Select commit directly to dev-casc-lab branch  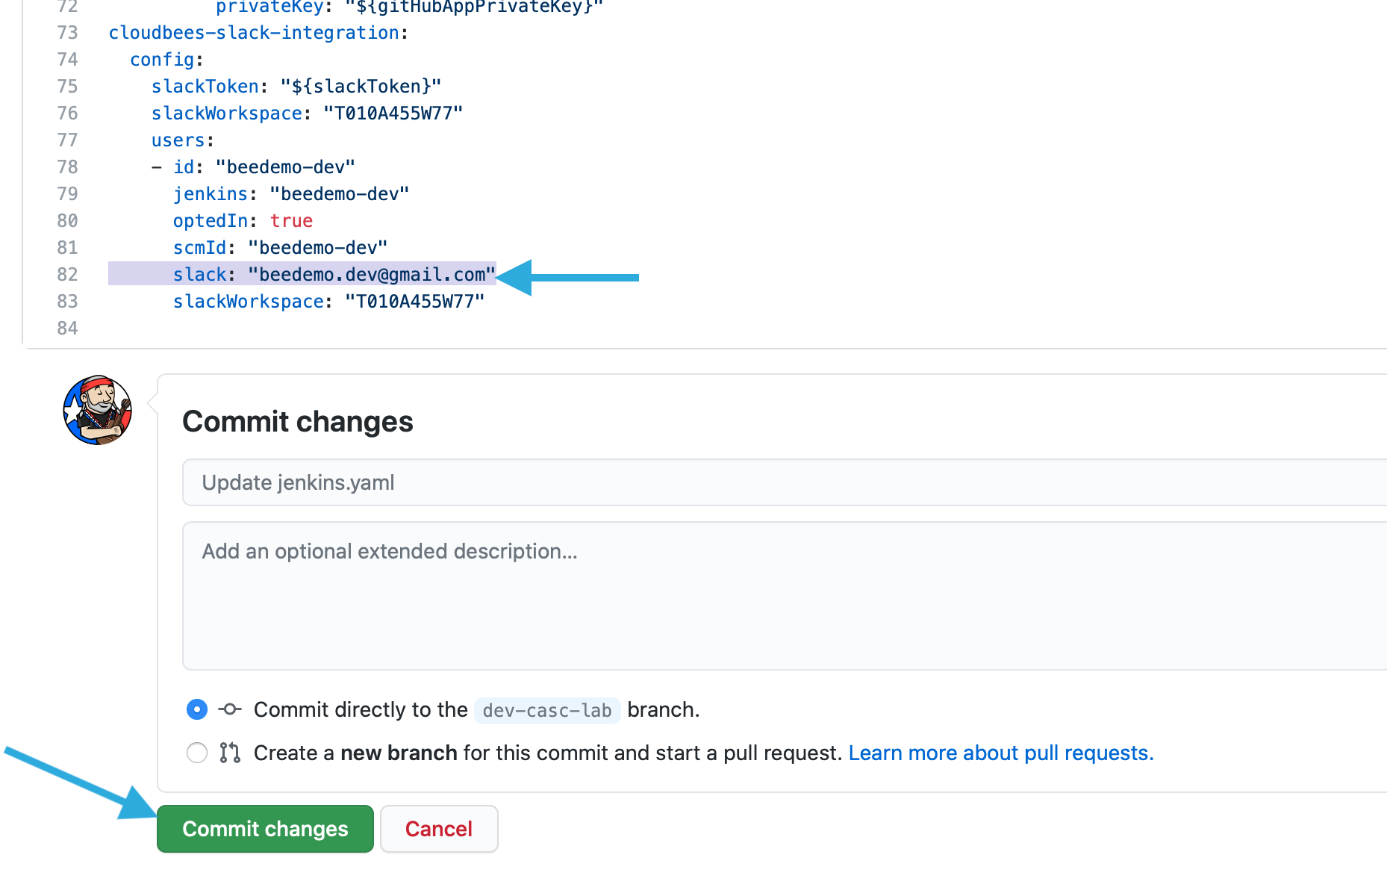pyautogui.click(x=196, y=709)
